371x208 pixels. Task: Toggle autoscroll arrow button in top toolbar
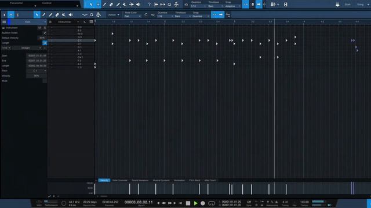259,4
